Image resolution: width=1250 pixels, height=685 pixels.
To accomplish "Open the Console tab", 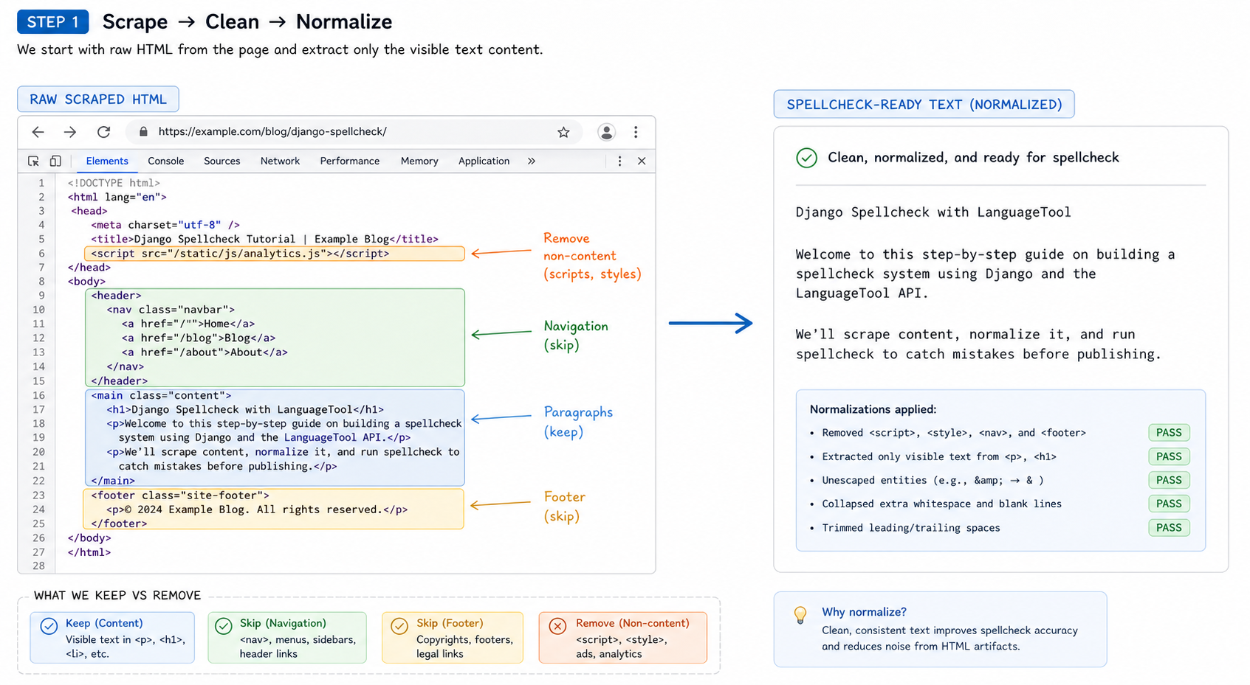I will click(165, 161).
